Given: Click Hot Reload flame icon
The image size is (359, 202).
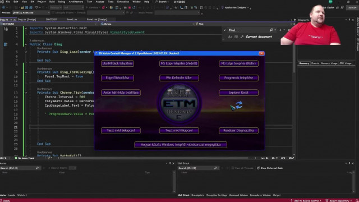Looking at the screenshot, I should click(103, 7).
